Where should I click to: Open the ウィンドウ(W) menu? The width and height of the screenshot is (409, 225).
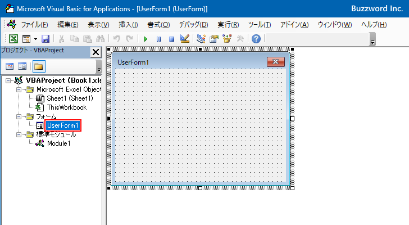pos(335,25)
